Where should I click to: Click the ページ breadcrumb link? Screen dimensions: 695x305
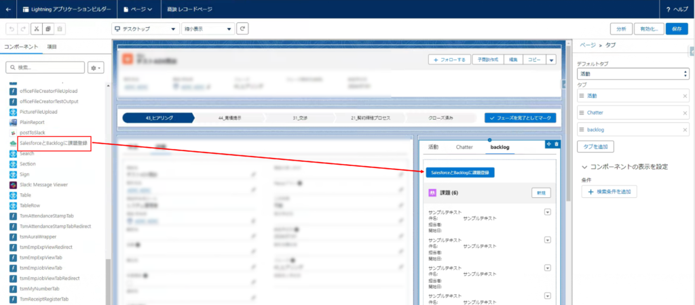click(588, 45)
